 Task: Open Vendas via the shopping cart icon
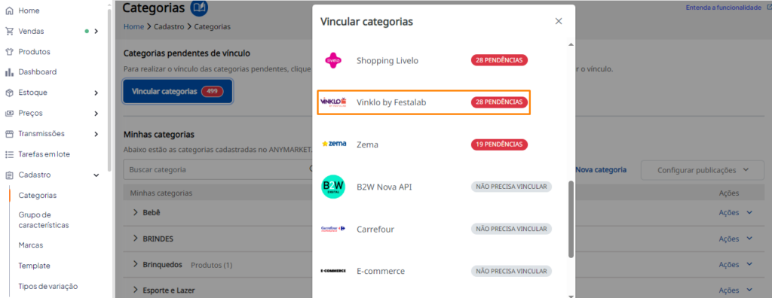pyautogui.click(x=9, y=31)
